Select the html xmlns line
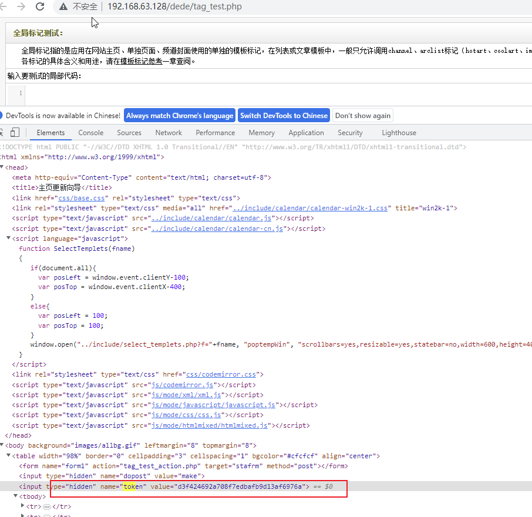532x517 pixels. click(82, 157)
